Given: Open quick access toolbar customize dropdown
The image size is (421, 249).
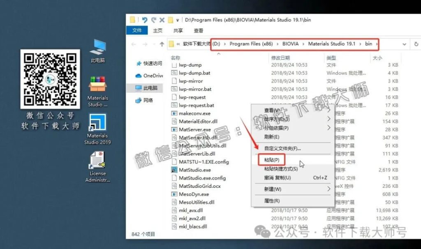Looking at the screenshot, I should pyautogui.click(x=178, y=20).
